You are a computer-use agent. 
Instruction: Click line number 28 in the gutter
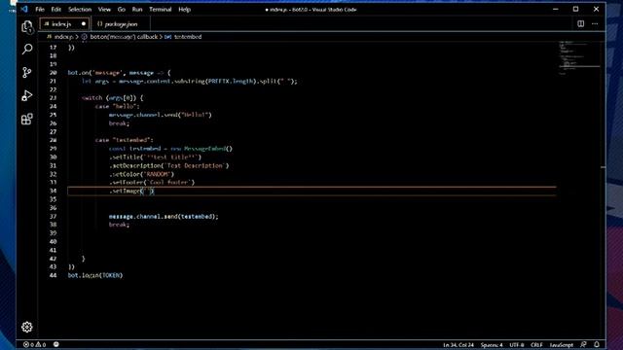tap(53, 140)
